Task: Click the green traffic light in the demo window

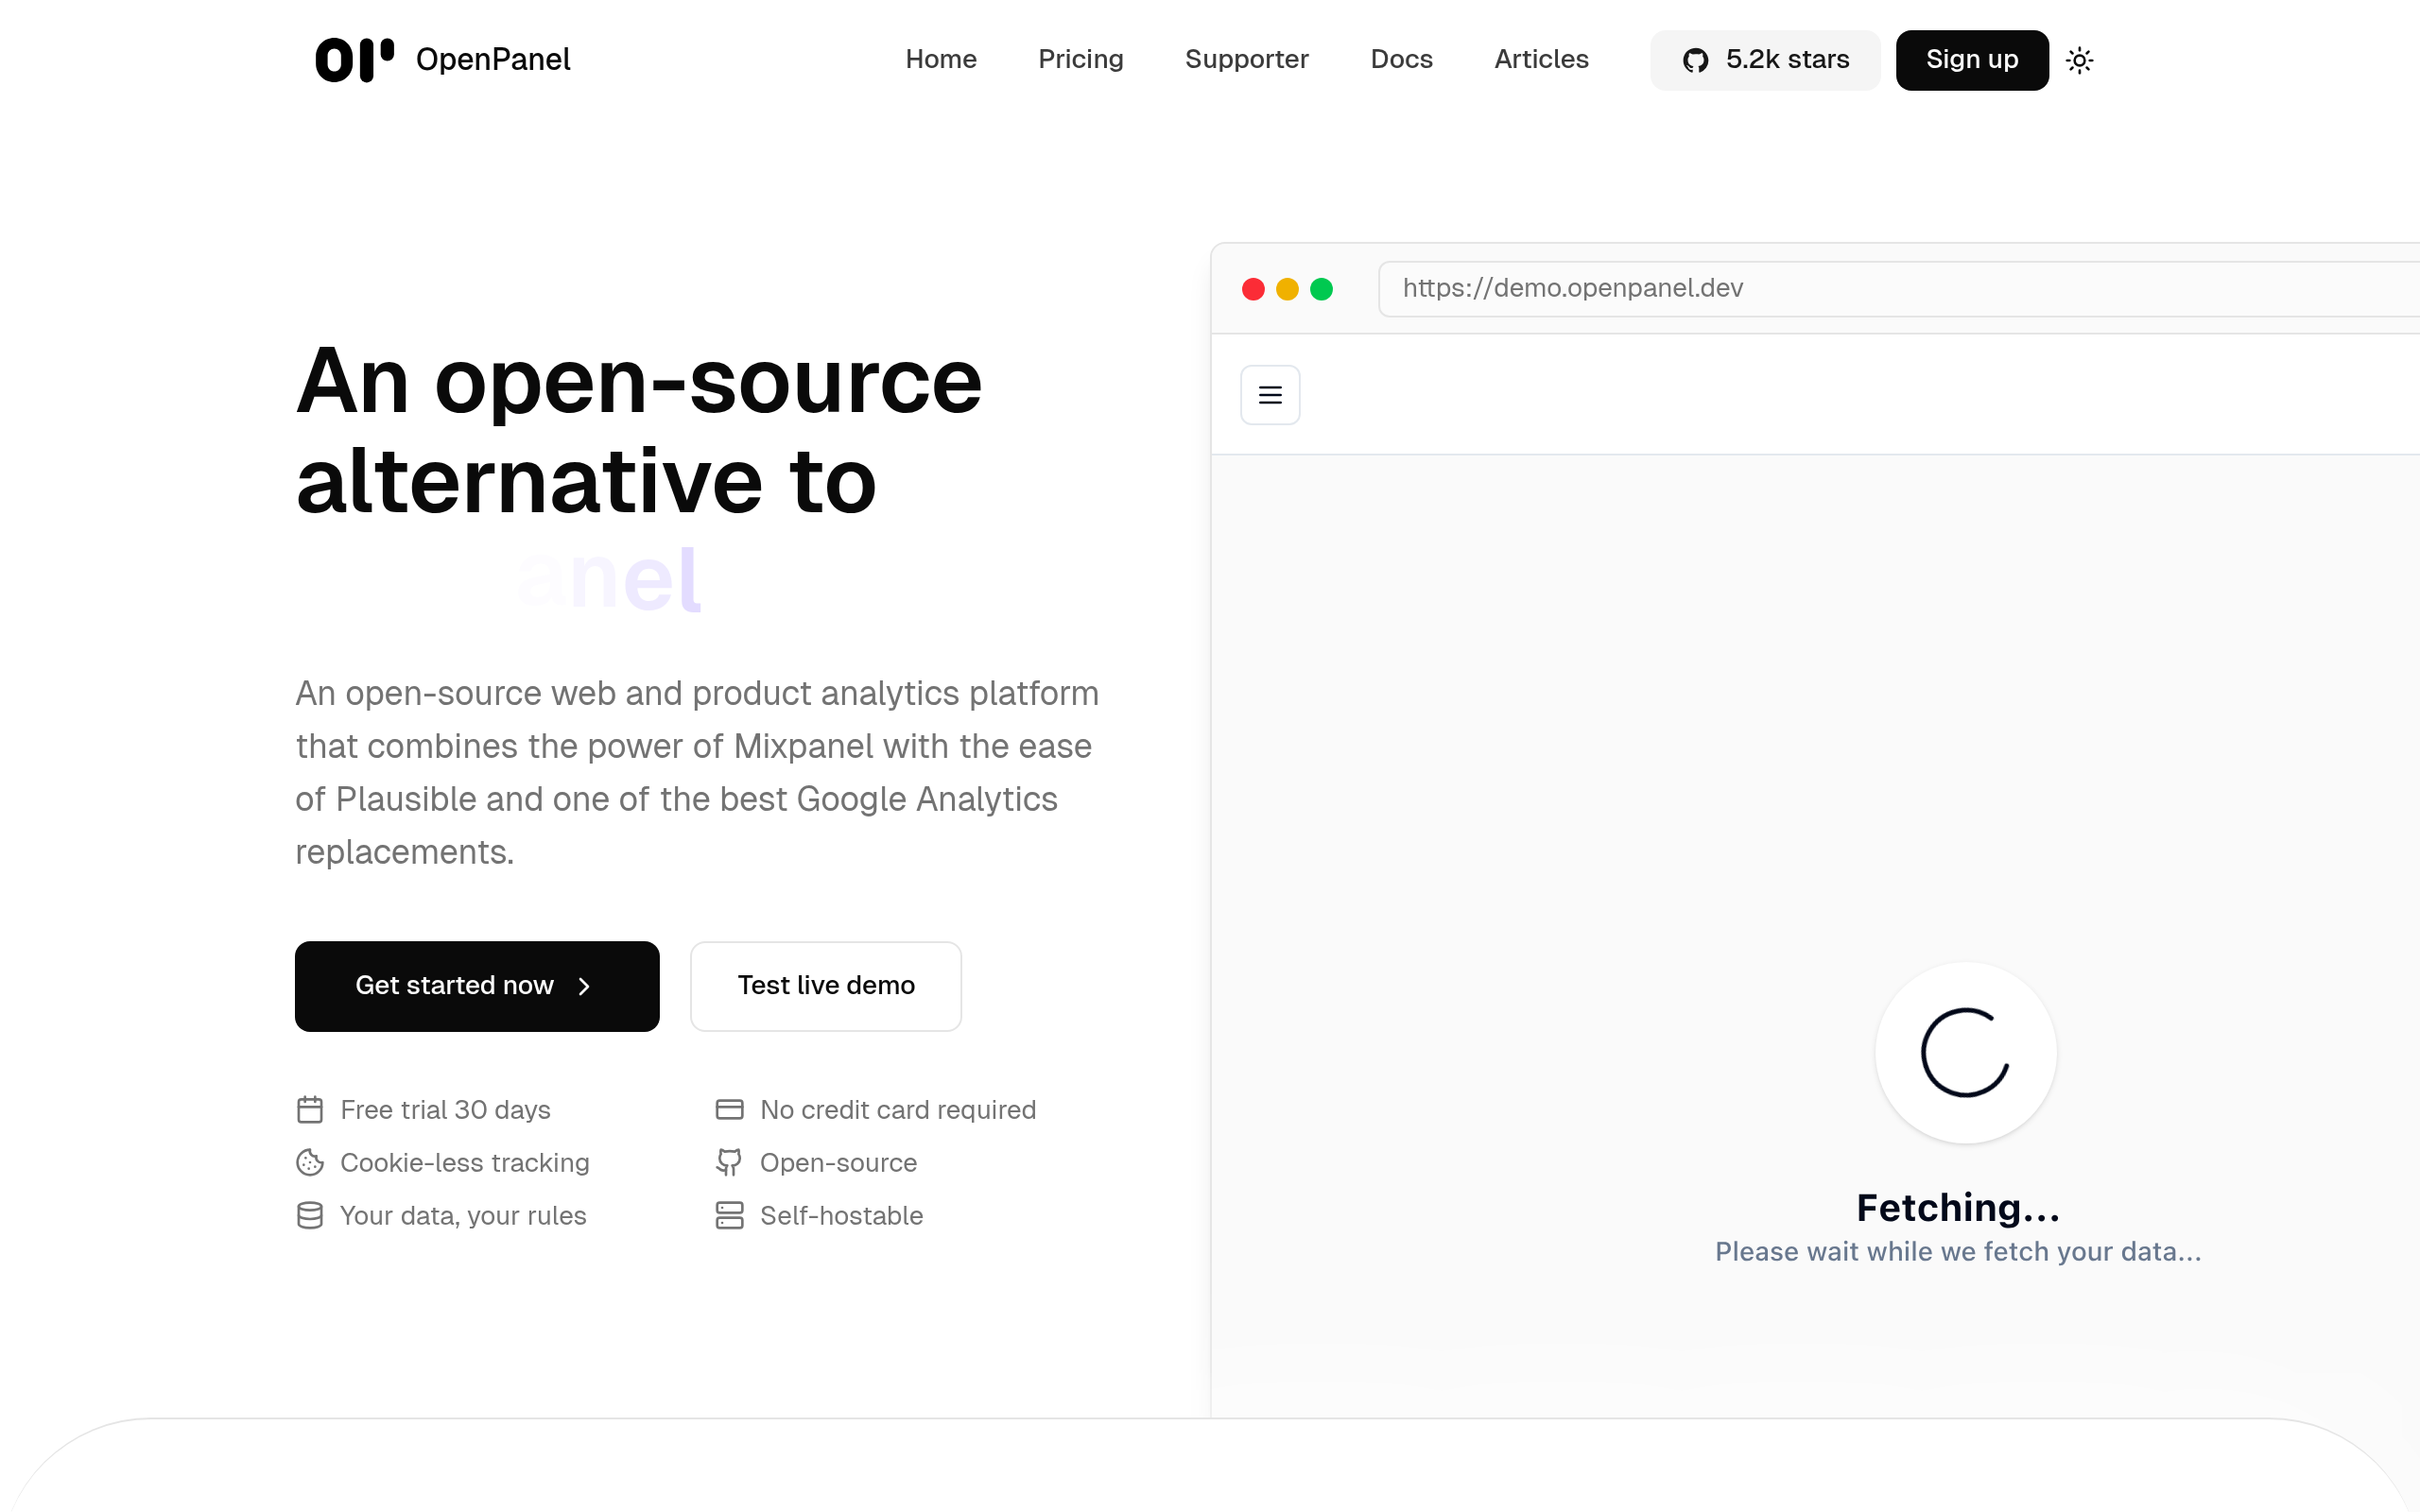Action: tap(1322, 289)
